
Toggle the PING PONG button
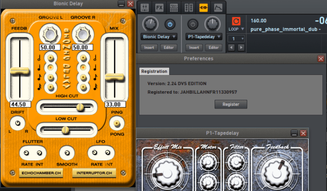tap(117, 123)
